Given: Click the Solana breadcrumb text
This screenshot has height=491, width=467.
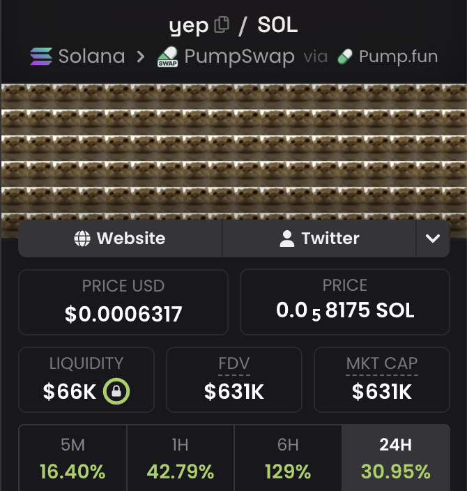Looking at the screenshot, I should pos(92,56).
